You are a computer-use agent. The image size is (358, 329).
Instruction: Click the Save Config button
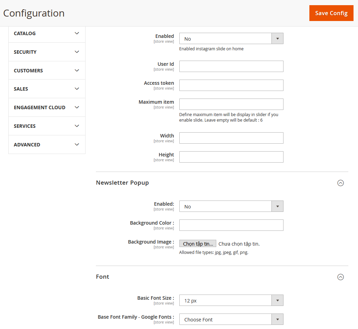[x=331, y=13]
